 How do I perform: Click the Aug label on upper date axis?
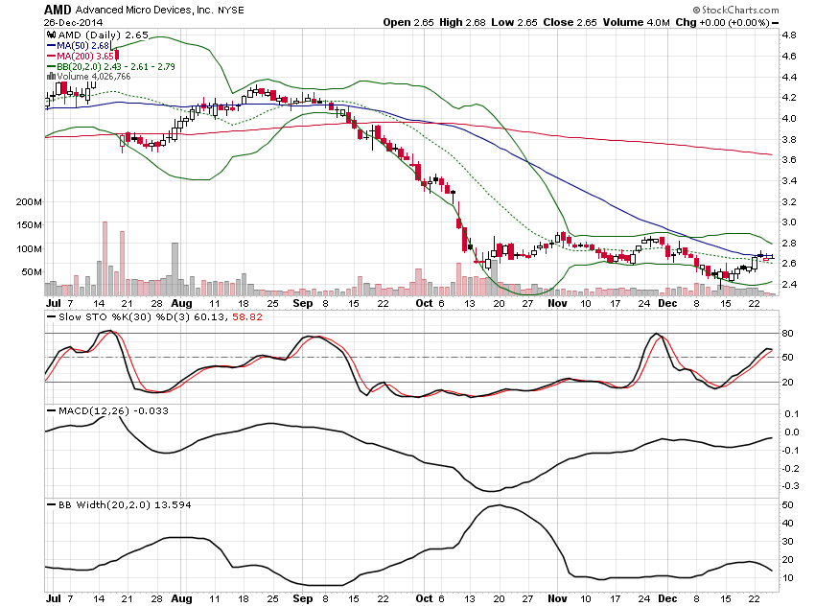[x=181, y=303]
